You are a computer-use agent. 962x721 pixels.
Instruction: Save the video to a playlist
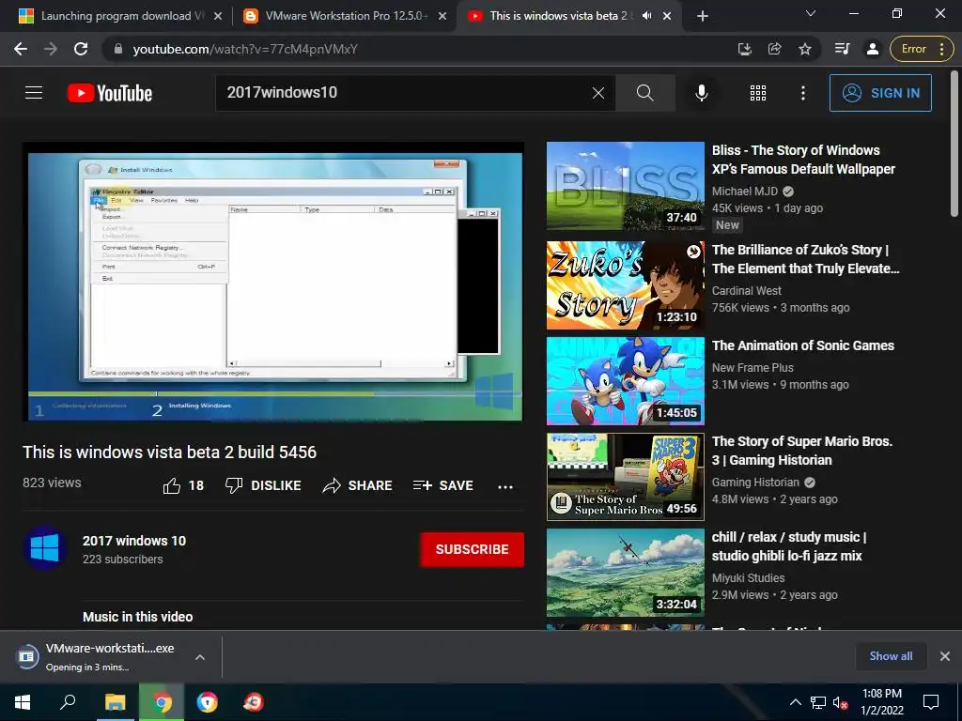[443, 485]
